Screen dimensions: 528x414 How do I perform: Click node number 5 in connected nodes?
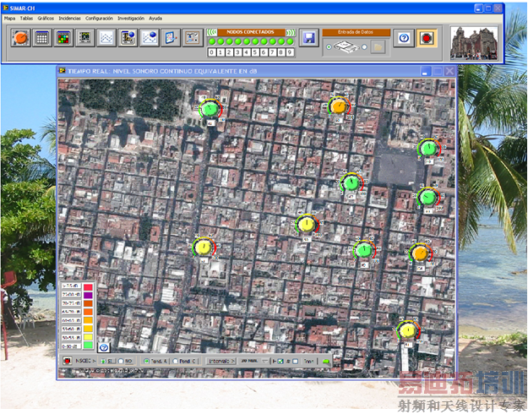[255, 52]
